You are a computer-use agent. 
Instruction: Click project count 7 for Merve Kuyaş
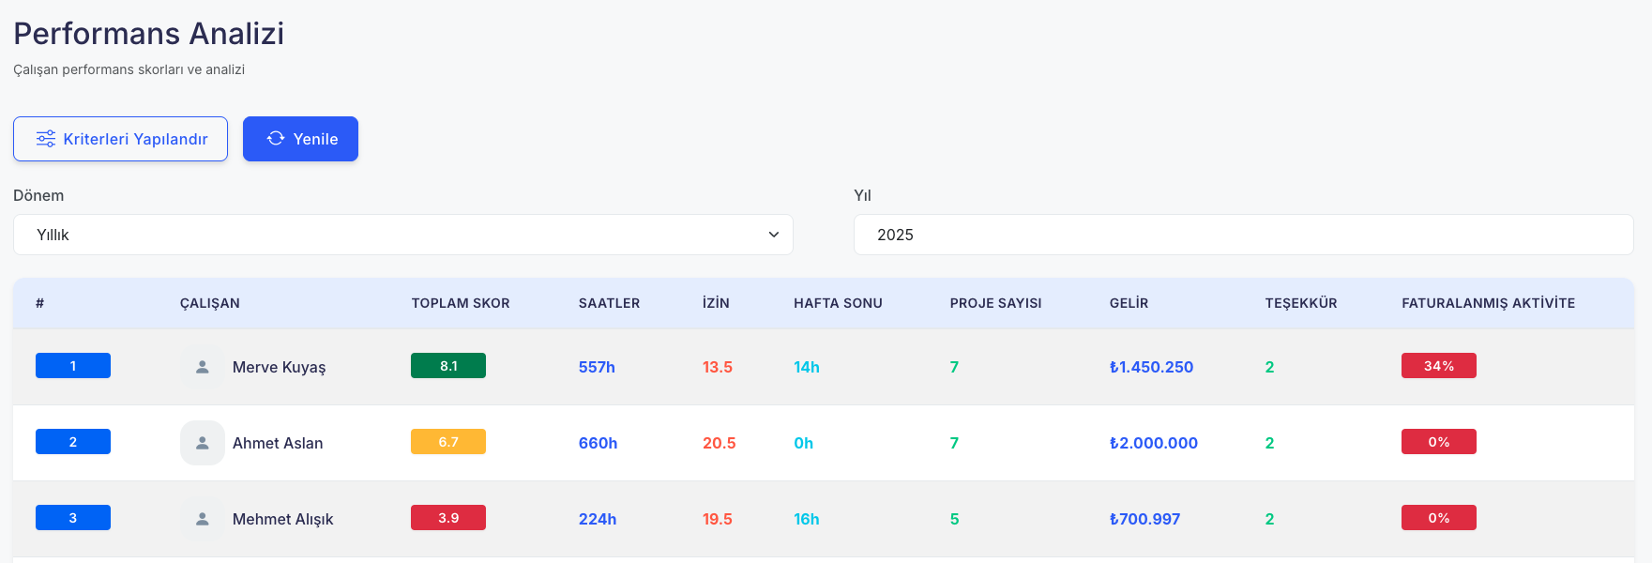955,367
